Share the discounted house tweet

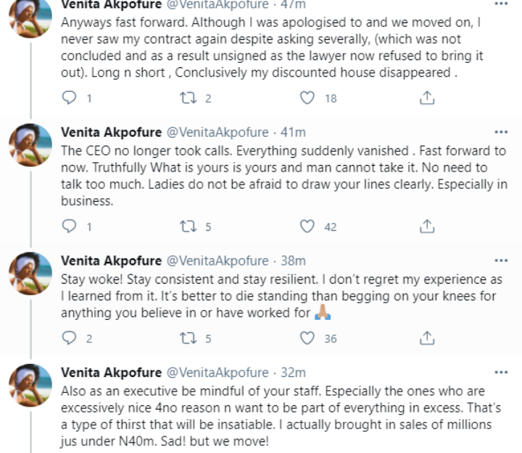[428, 98]
